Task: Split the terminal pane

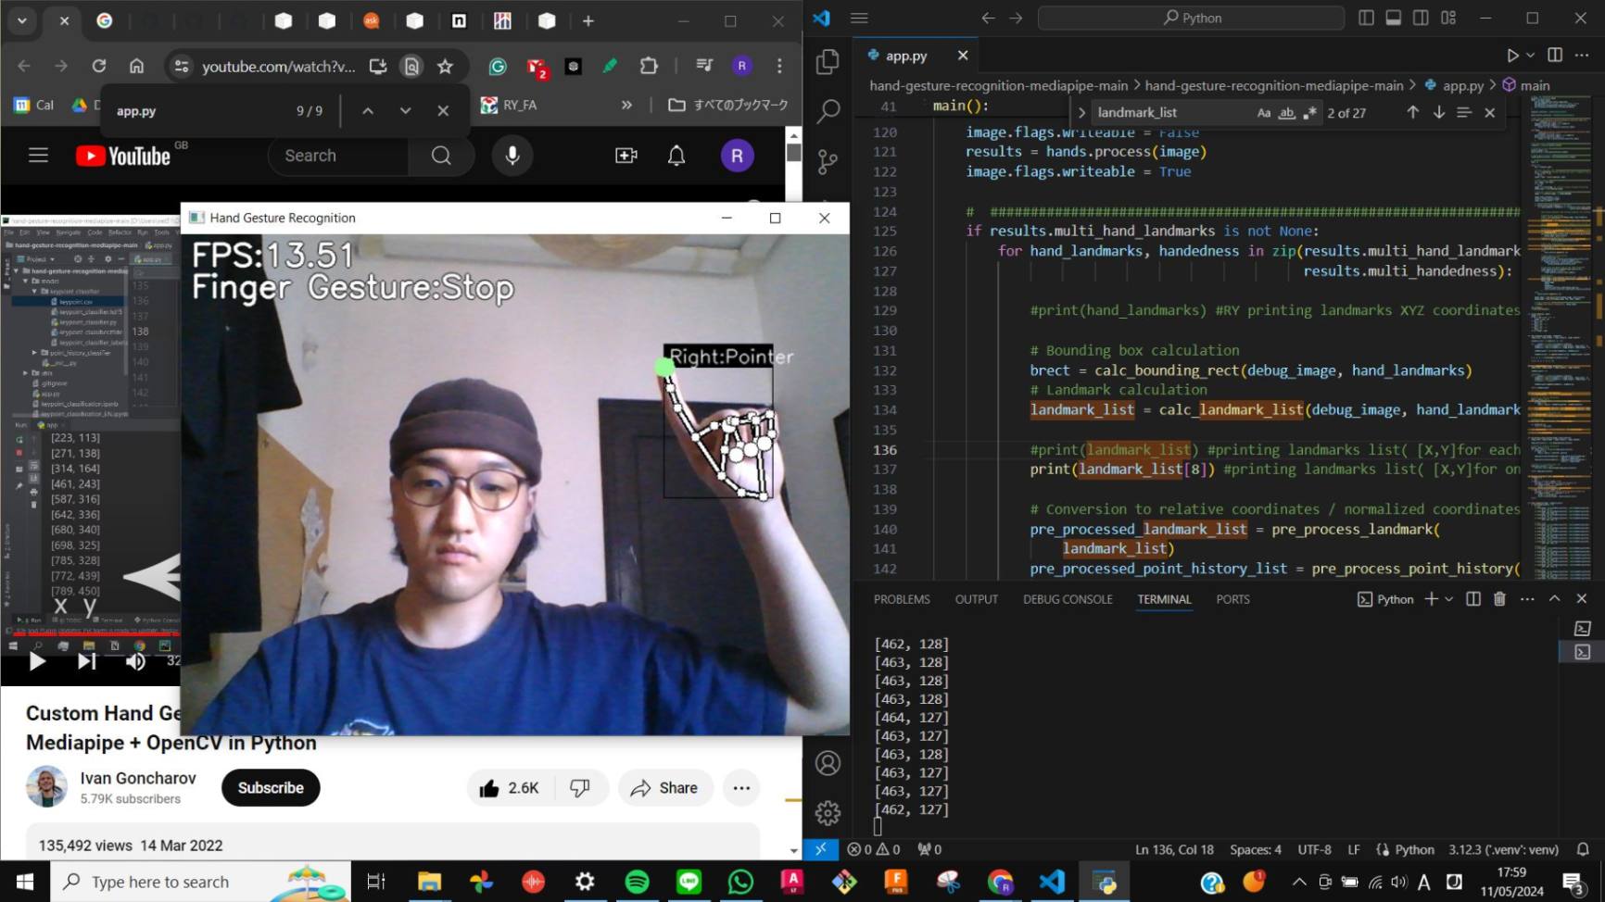Action: coord(1473,599)
